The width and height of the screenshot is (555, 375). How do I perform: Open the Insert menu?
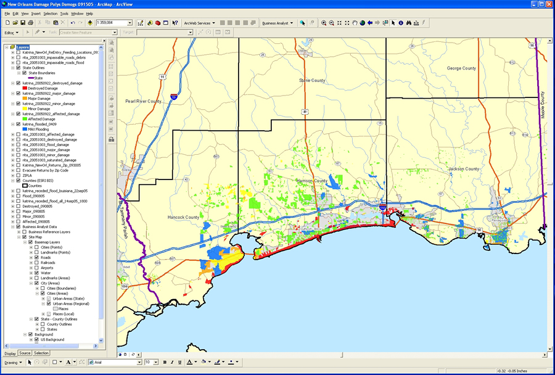coord(36,14)
